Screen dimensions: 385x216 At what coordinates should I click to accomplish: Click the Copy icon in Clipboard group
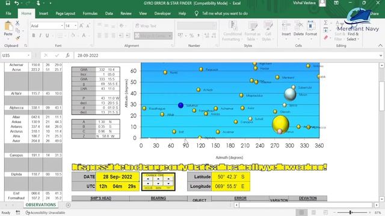(17, 31)
